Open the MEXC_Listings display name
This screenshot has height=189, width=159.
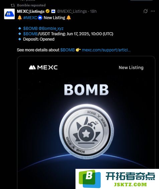tap(31, 11)
